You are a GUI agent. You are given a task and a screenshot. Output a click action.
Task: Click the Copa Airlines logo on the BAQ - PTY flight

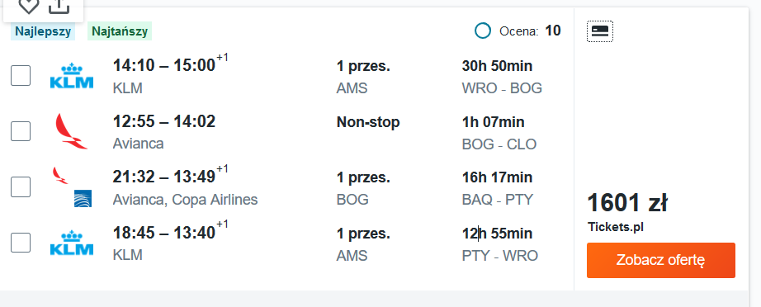coord(83,198)
